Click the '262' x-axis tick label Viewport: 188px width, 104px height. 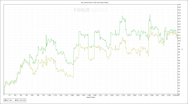(x=15, y=95)
